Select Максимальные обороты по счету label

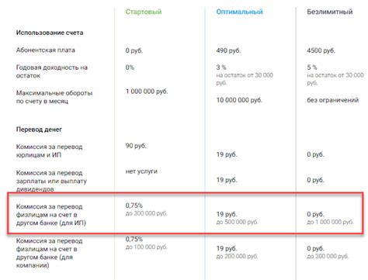[x=54, y=97]
